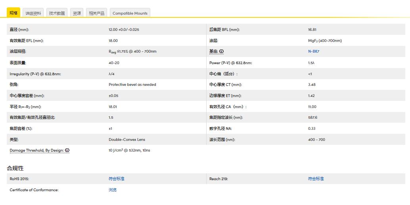The height and width of the screenshot is (205, 410).
Task: Click the 焦距容差 (%) label
Action: pyautogui.click(x=21, y=129)
